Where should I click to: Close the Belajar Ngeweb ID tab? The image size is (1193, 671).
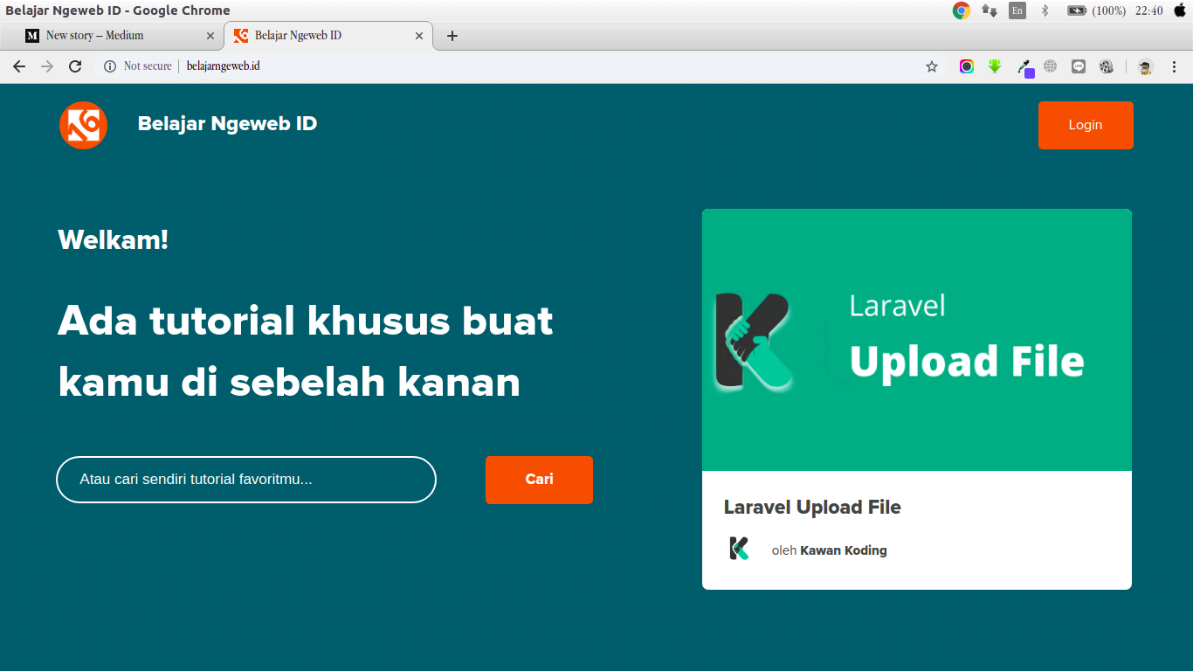419,36
